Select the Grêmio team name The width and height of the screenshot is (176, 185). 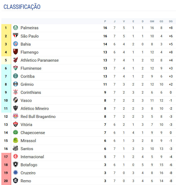coord(27,84)
